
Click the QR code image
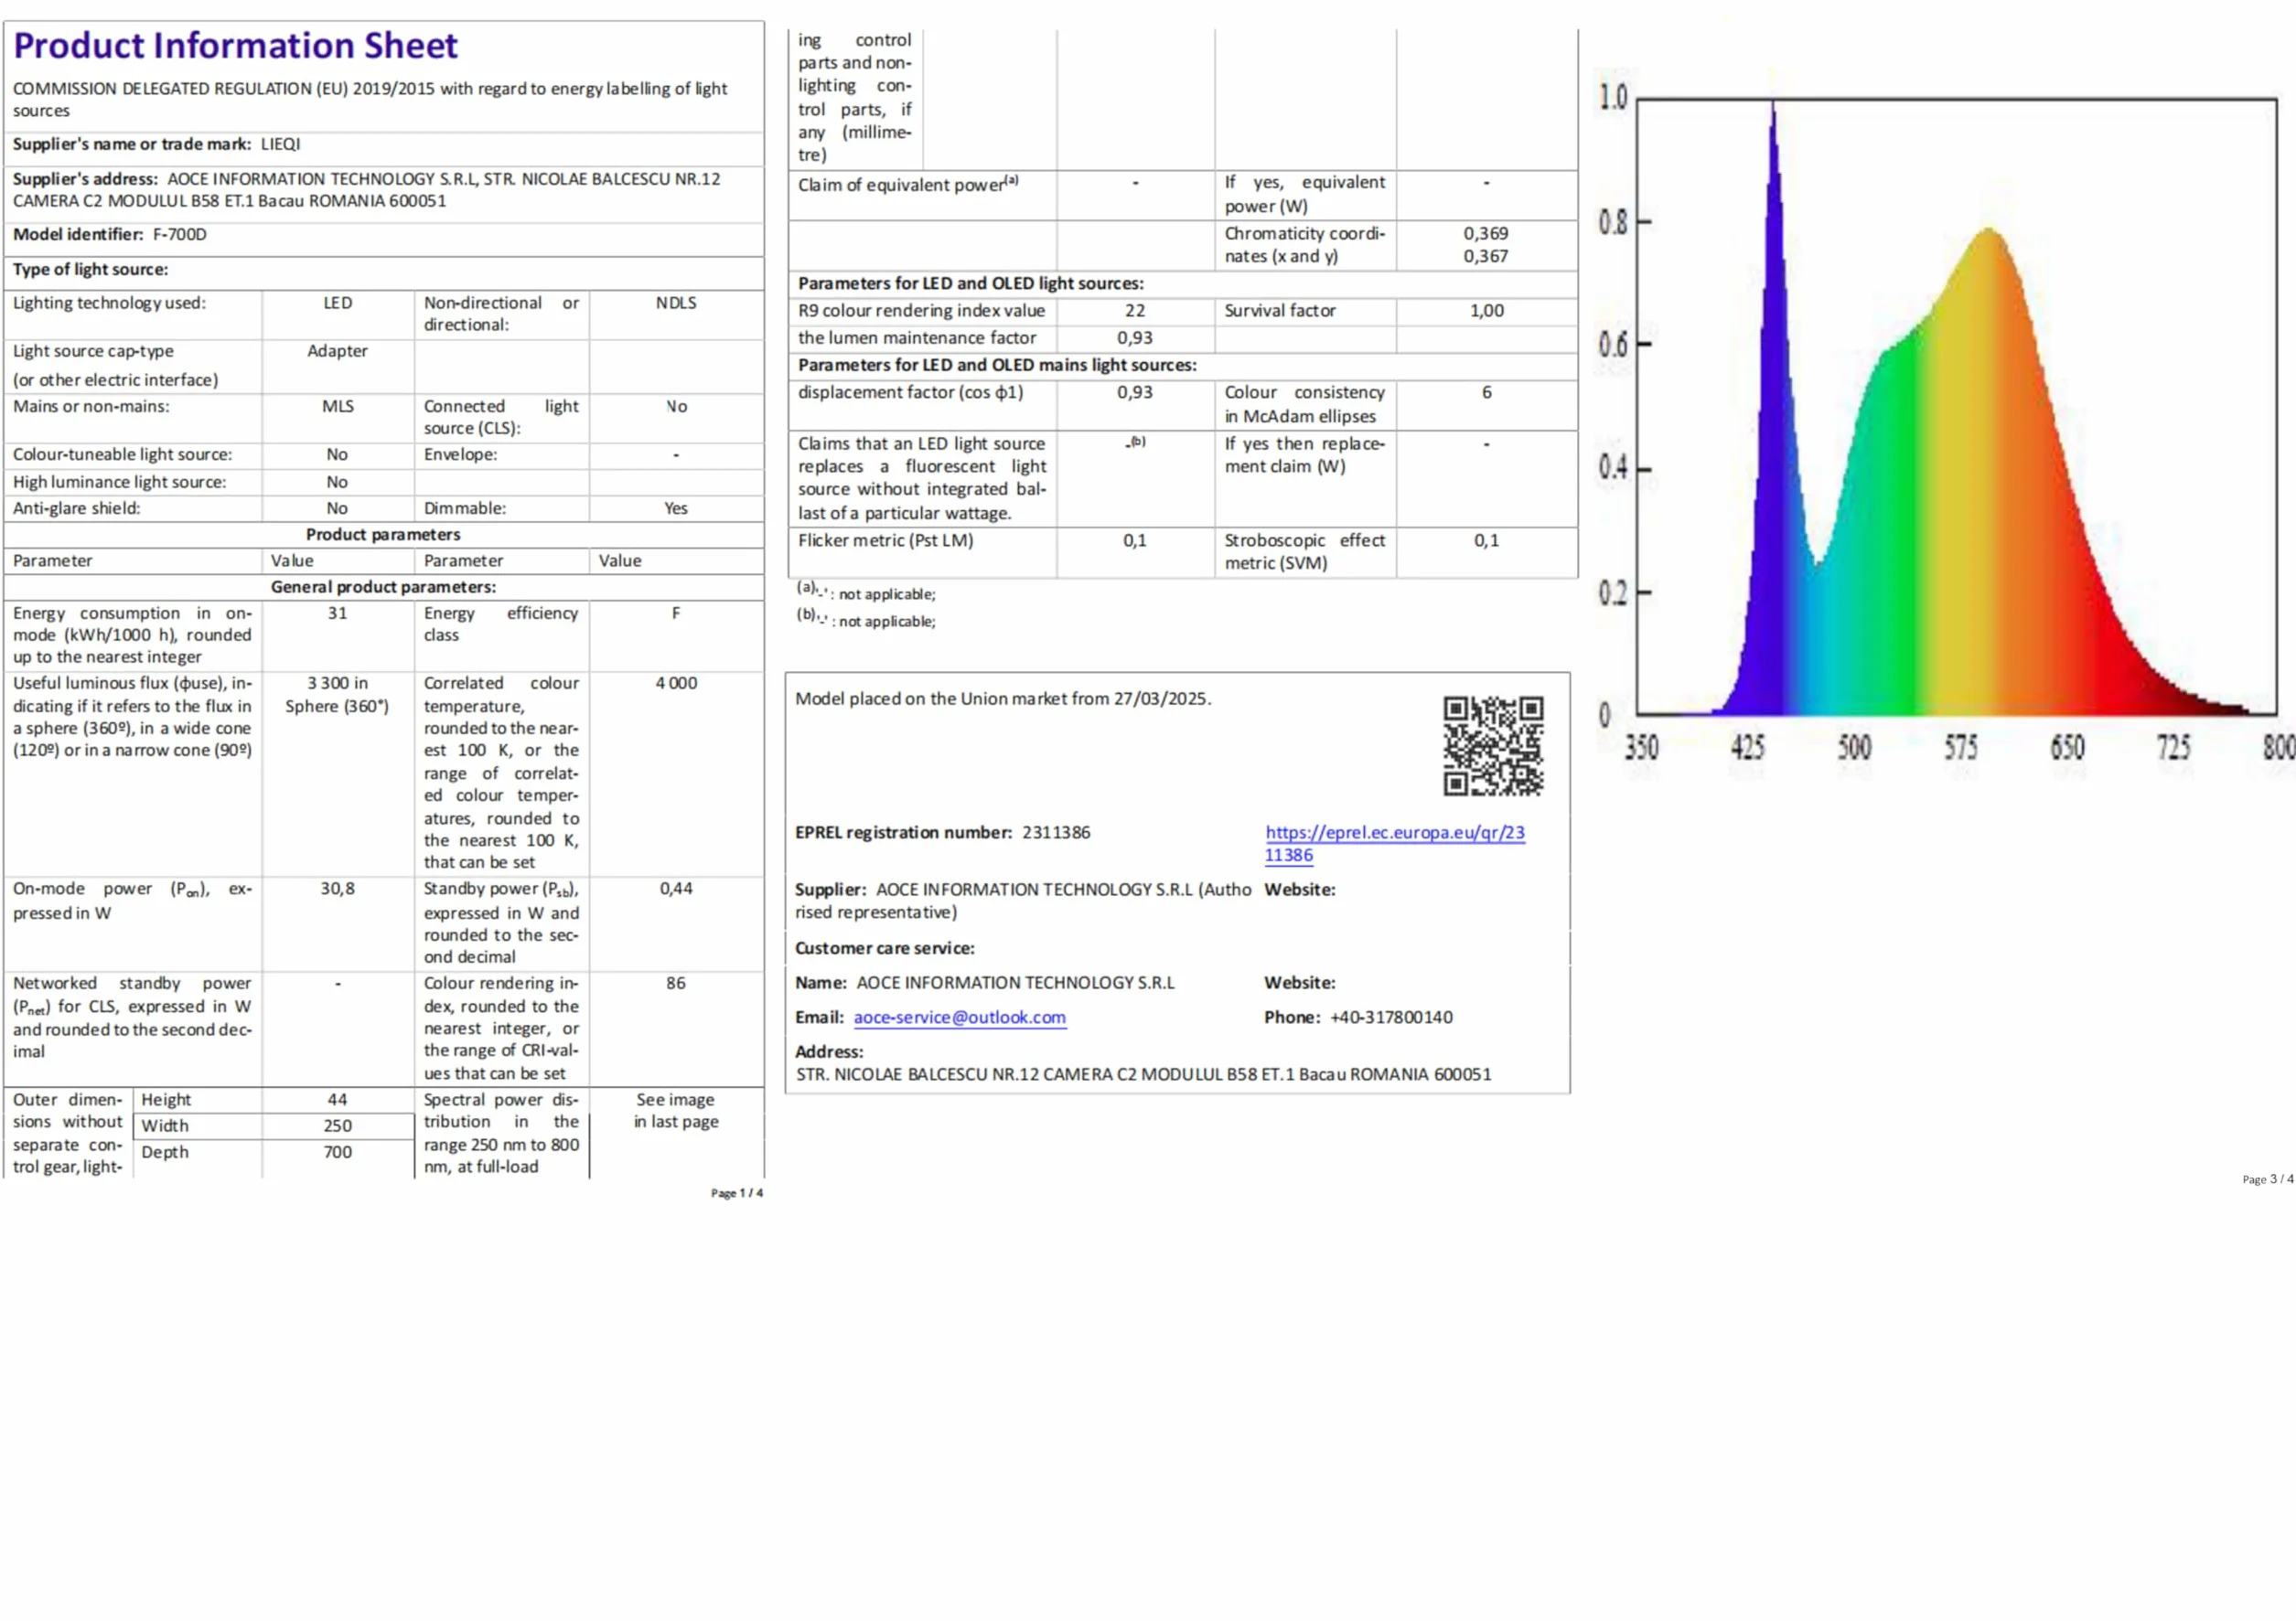click(1492, 745)
